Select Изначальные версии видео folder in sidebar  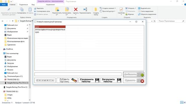click(17, 38)
